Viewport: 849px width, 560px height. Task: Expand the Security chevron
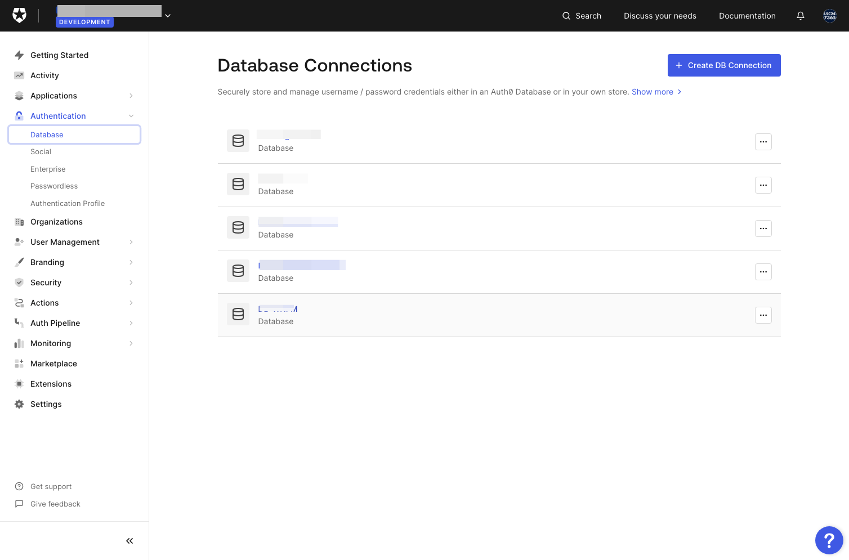(131, 283)
